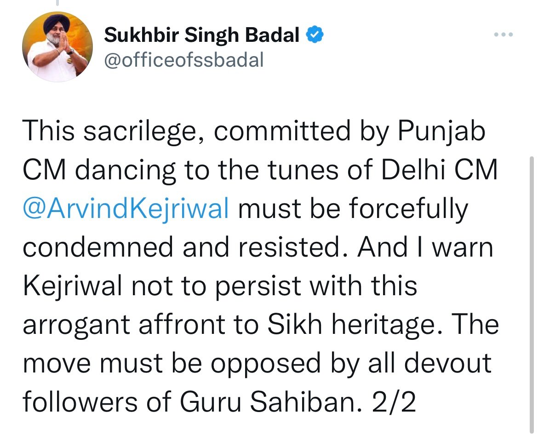Open Sukhbir Singh Badal's profile picture
This screenshot has width=538, height=441.
[x=57, y=46]
